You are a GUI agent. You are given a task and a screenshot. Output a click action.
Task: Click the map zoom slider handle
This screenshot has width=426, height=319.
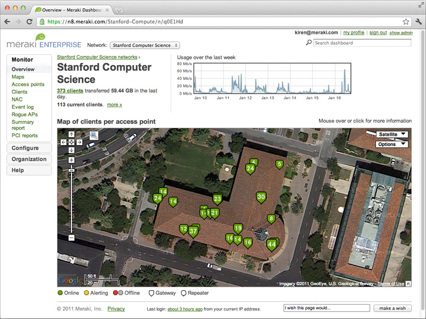(x=72, y=170)
